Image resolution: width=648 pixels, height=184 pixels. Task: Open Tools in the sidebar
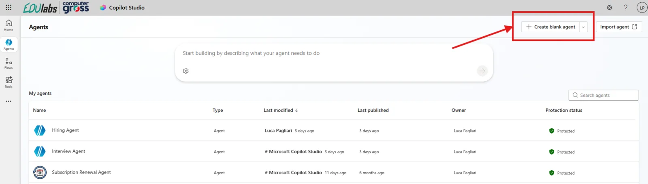coord(9,82)
